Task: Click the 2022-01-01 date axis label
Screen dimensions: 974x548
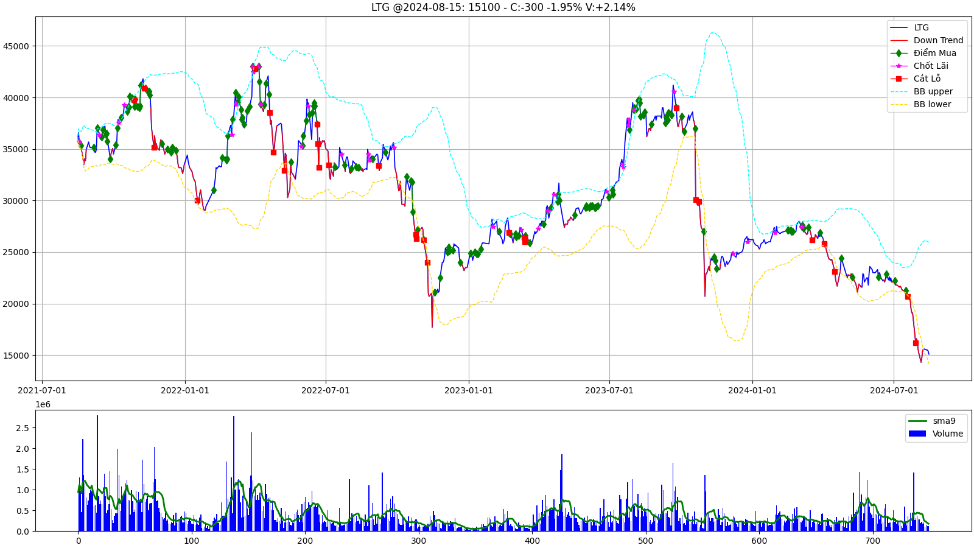Action: coord(185,390)
